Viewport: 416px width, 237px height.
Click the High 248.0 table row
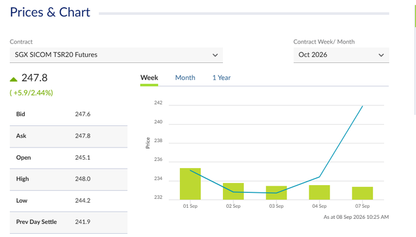click(x=68, y=179)
